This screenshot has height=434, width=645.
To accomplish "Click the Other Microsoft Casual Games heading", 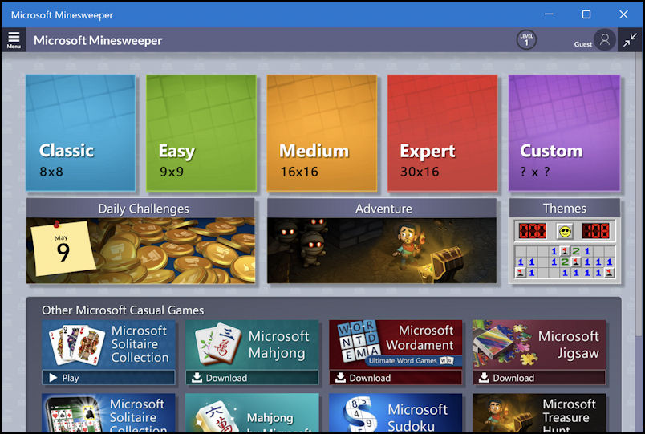I will (x=123, y=310).
